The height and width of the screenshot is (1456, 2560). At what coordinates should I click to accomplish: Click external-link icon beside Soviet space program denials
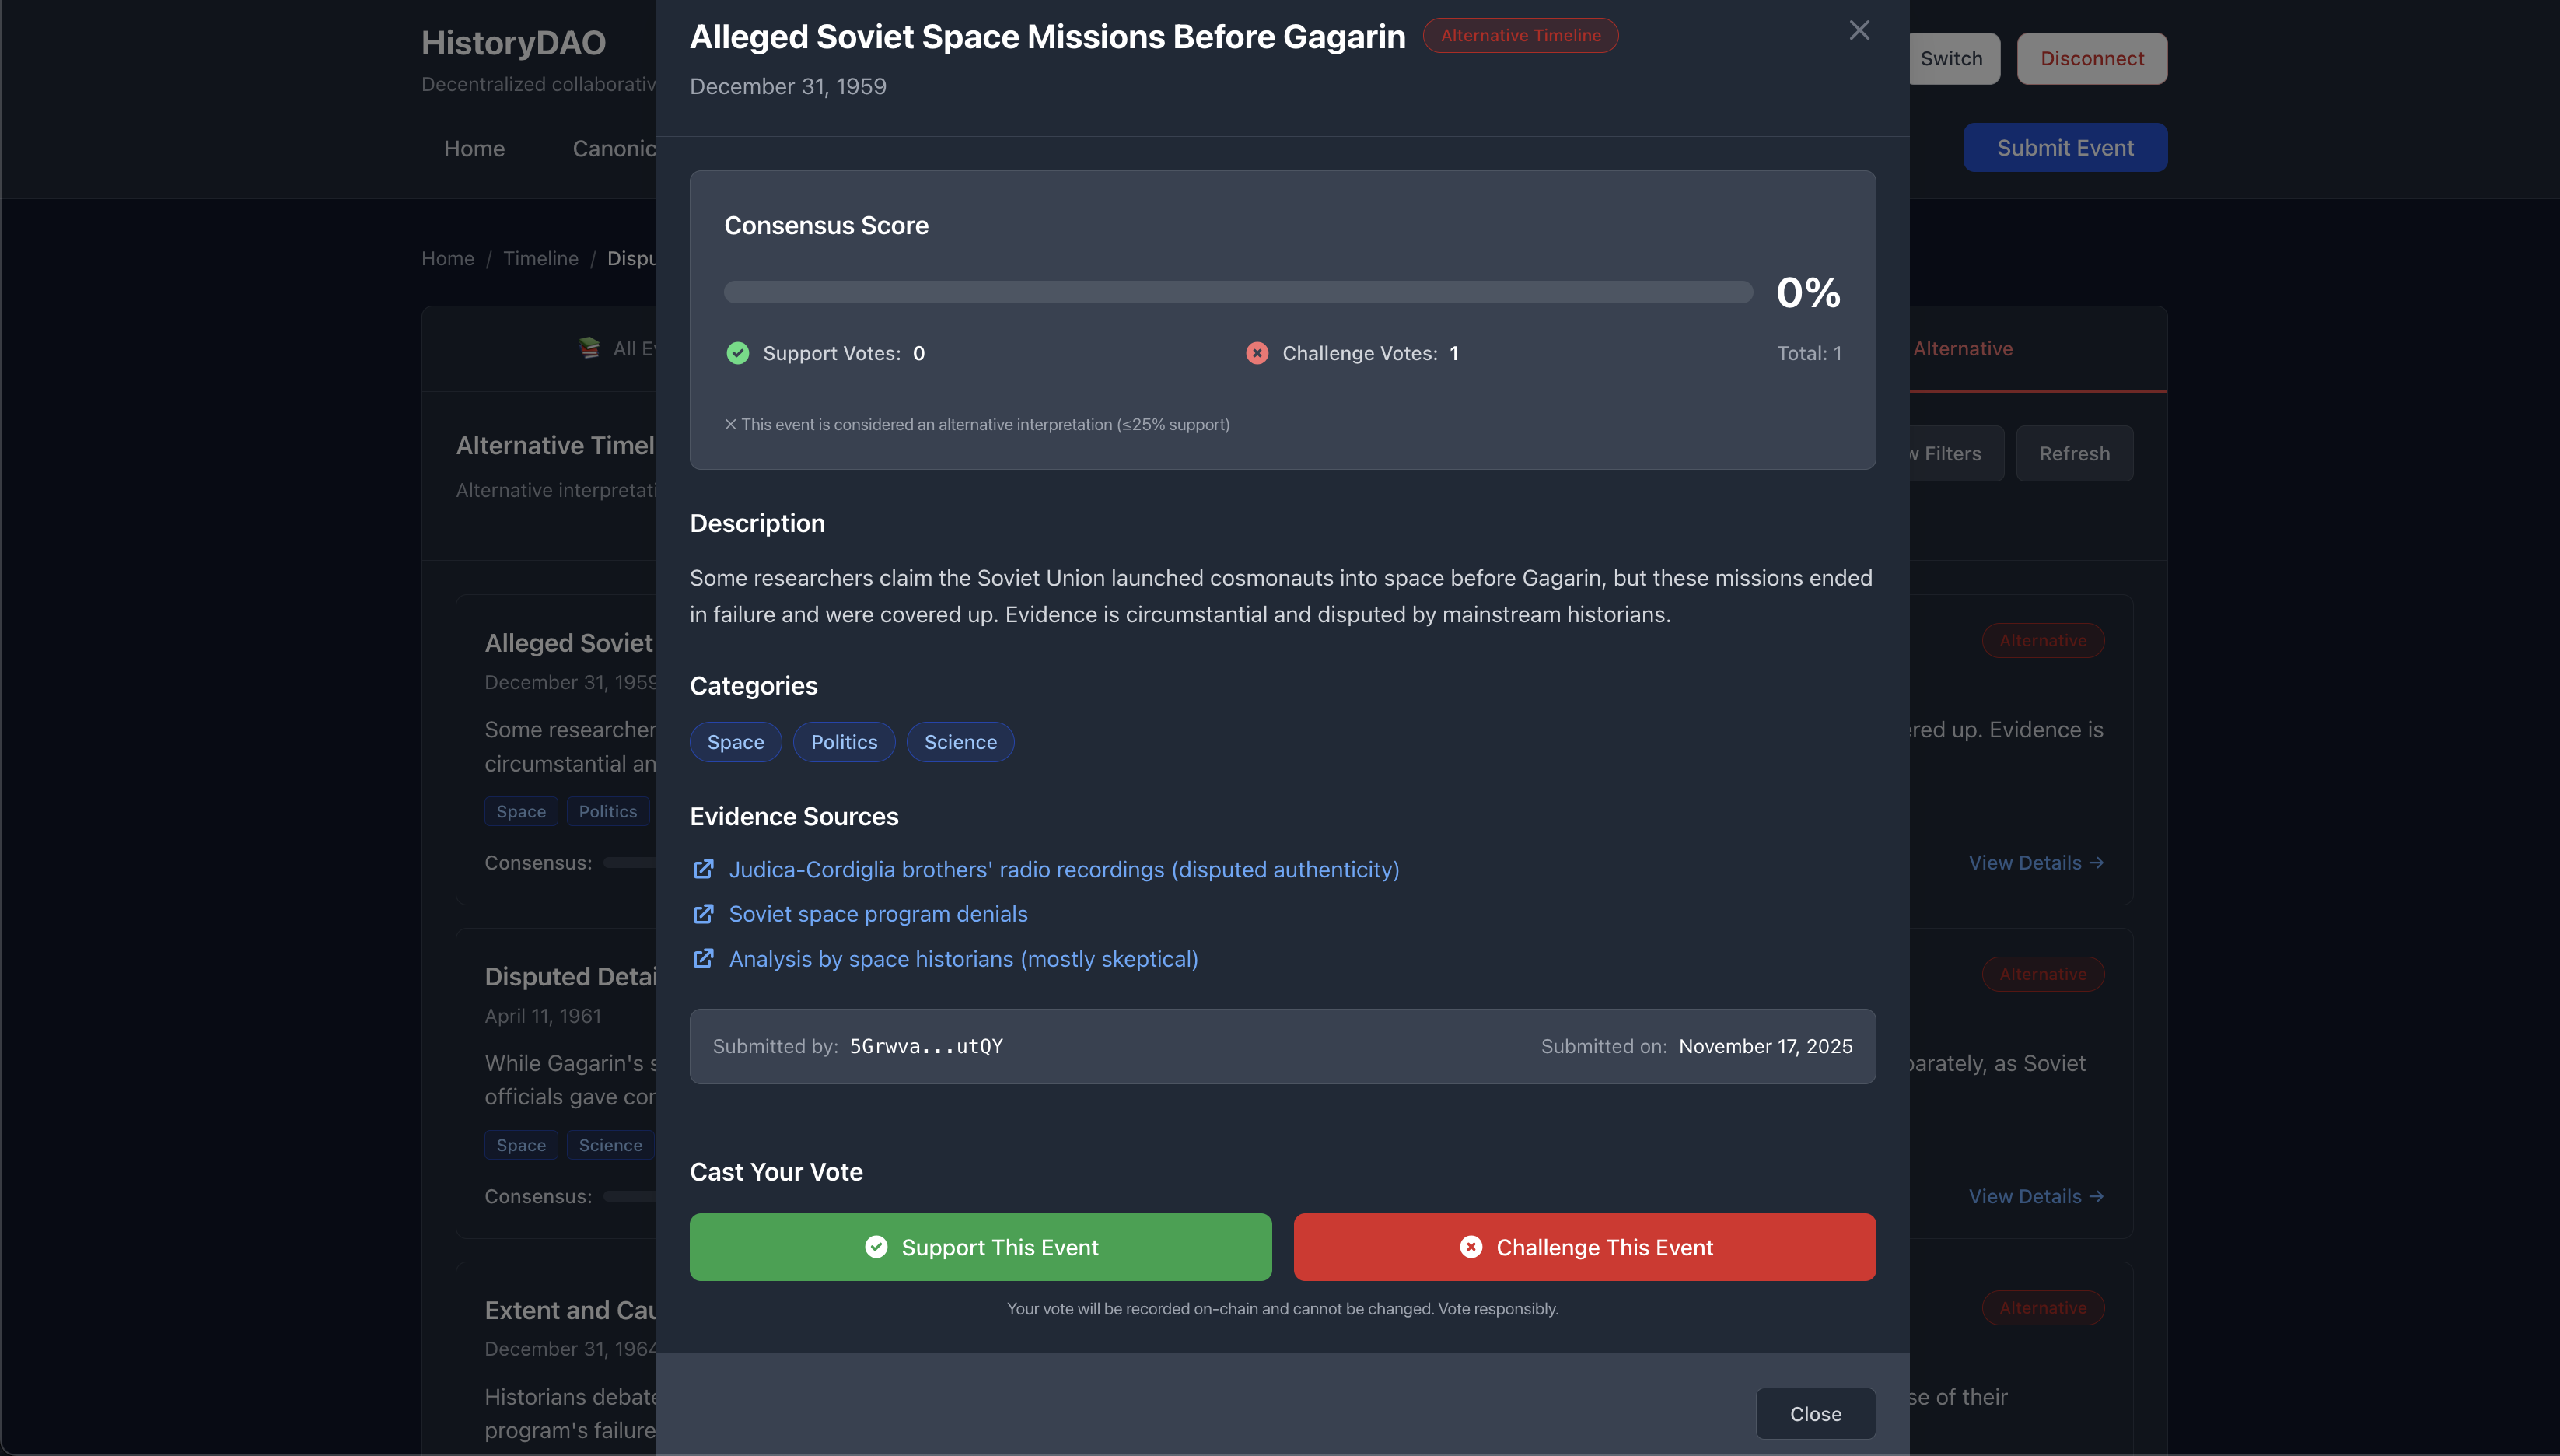[x=704, y=914]
